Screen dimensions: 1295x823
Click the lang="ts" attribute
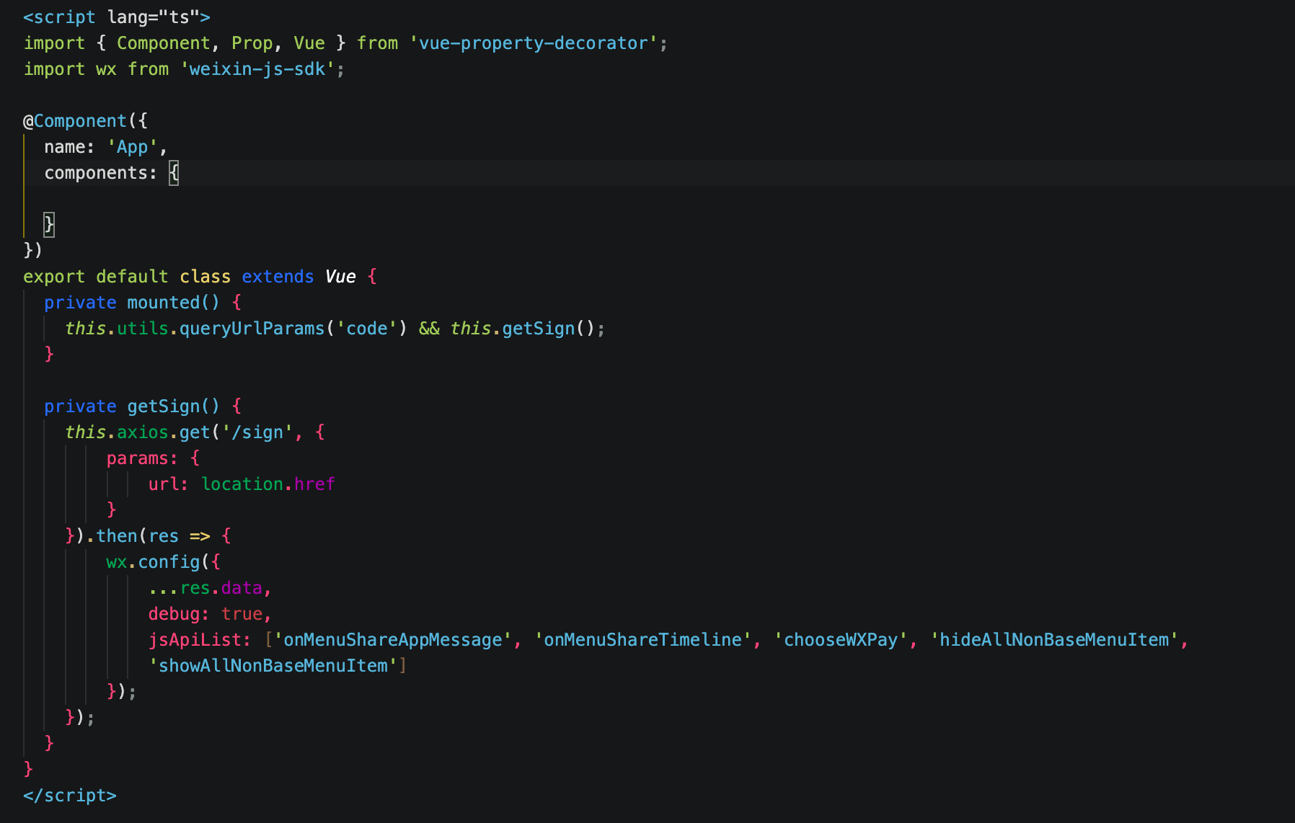(x=154, y=17)
